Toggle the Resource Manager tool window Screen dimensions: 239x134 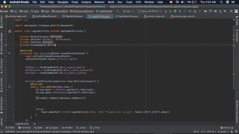point(1,44)
